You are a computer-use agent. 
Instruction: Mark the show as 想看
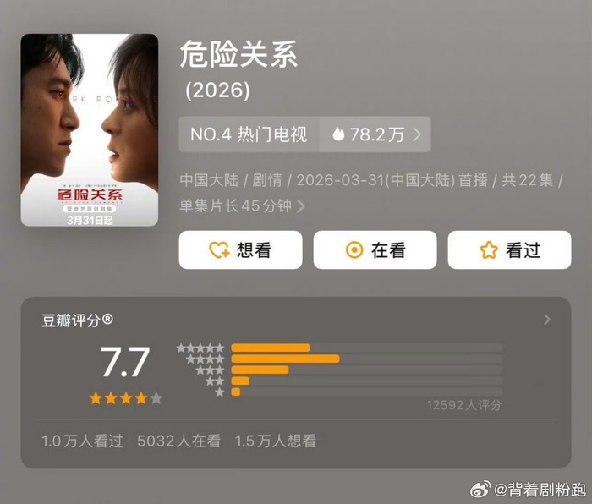240,250
